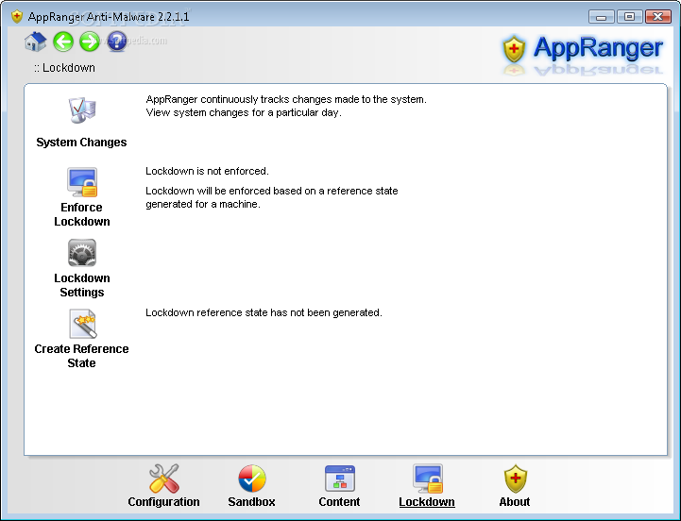Screen dimensions: 681x521
Task: Switch to the Sandbox section label
Action: coord(252,502)
